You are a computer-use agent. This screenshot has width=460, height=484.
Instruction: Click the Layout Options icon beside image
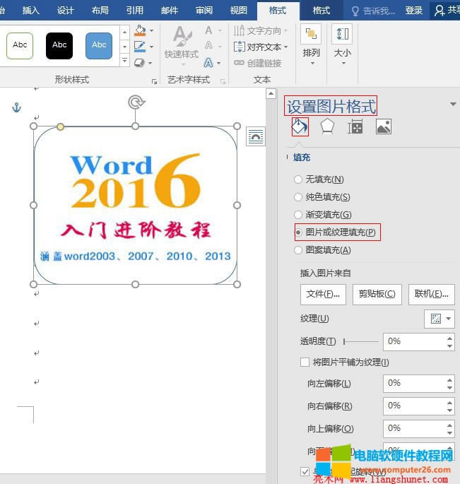coord(255,137)
